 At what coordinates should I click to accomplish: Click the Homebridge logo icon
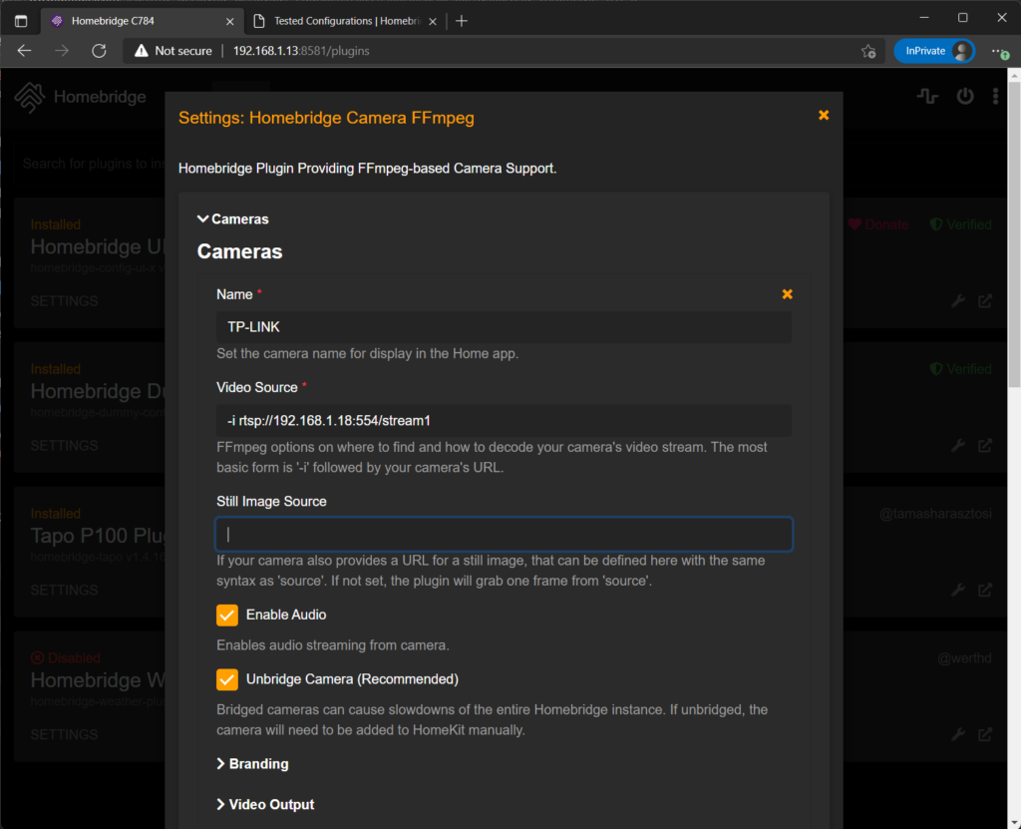click(x=30, y=97)
